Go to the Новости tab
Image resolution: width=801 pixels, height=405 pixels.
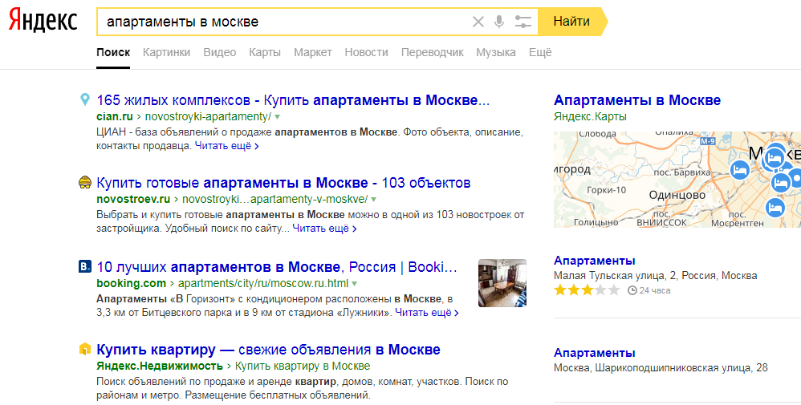(366, 52)
